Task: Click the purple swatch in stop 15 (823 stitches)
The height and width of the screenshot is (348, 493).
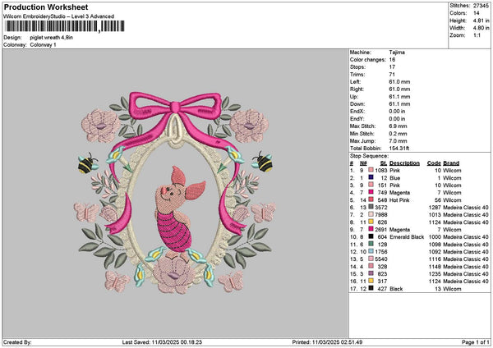Action: (x=371, y=273)
